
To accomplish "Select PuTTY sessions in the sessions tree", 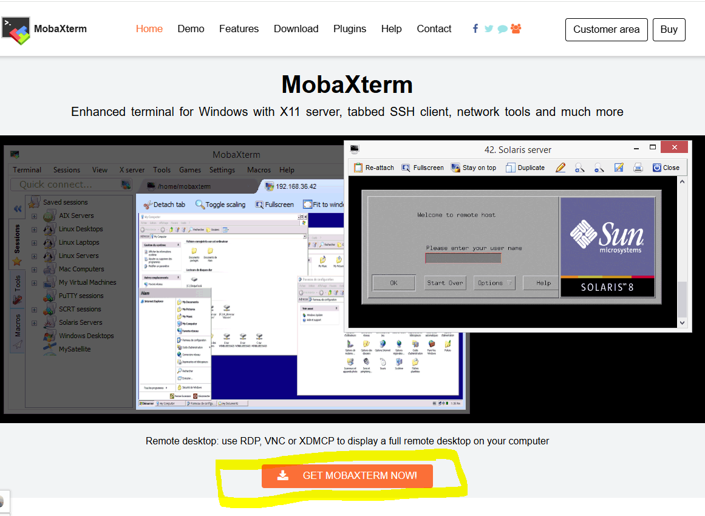I will (x=81, y=296).
